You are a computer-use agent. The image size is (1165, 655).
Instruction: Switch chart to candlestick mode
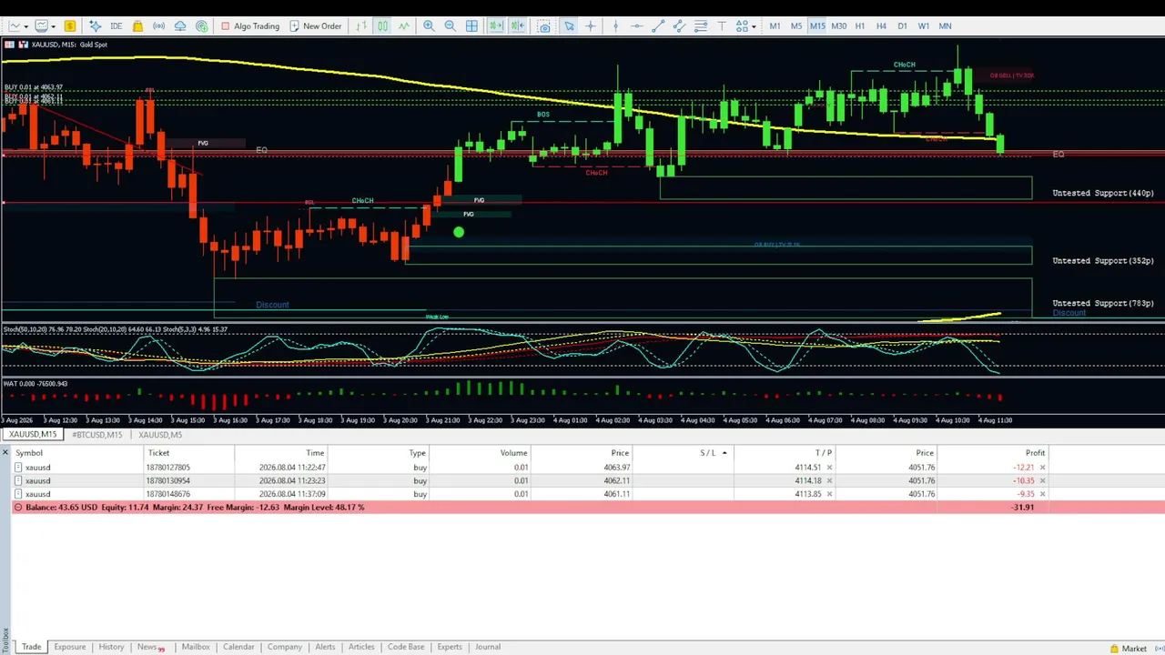382,25
